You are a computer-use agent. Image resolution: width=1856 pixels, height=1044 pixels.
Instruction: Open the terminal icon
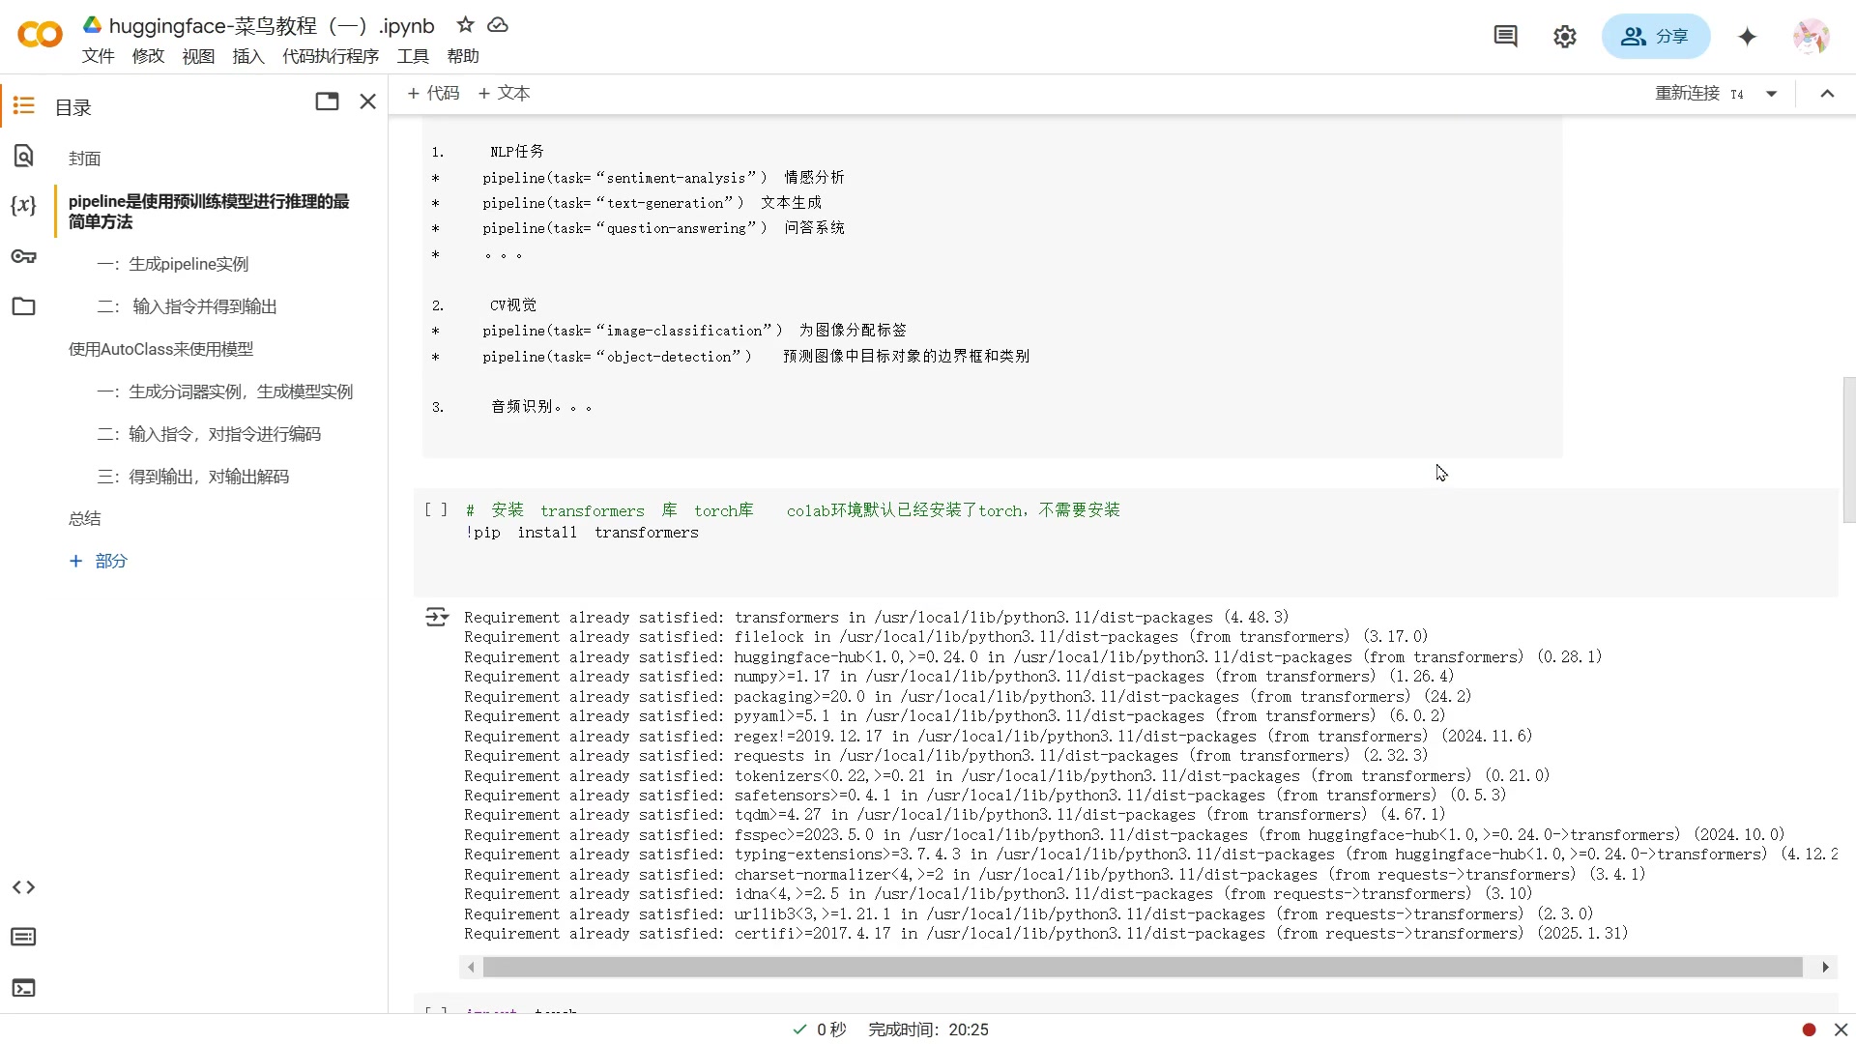[24, 988]
